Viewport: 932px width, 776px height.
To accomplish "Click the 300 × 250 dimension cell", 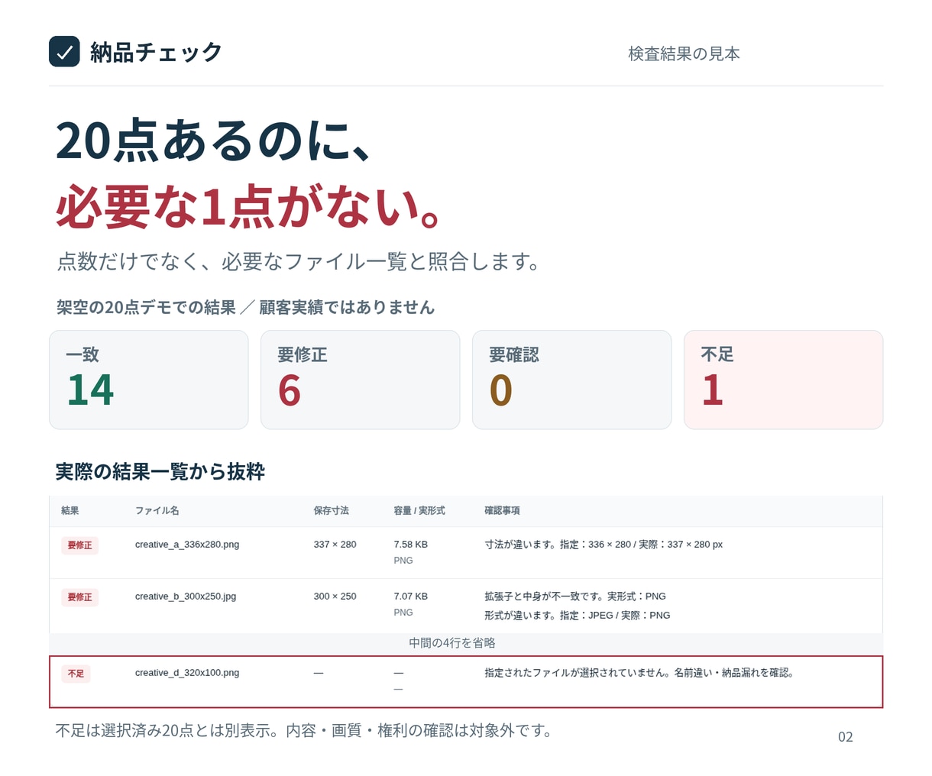I will click(335, 597).
